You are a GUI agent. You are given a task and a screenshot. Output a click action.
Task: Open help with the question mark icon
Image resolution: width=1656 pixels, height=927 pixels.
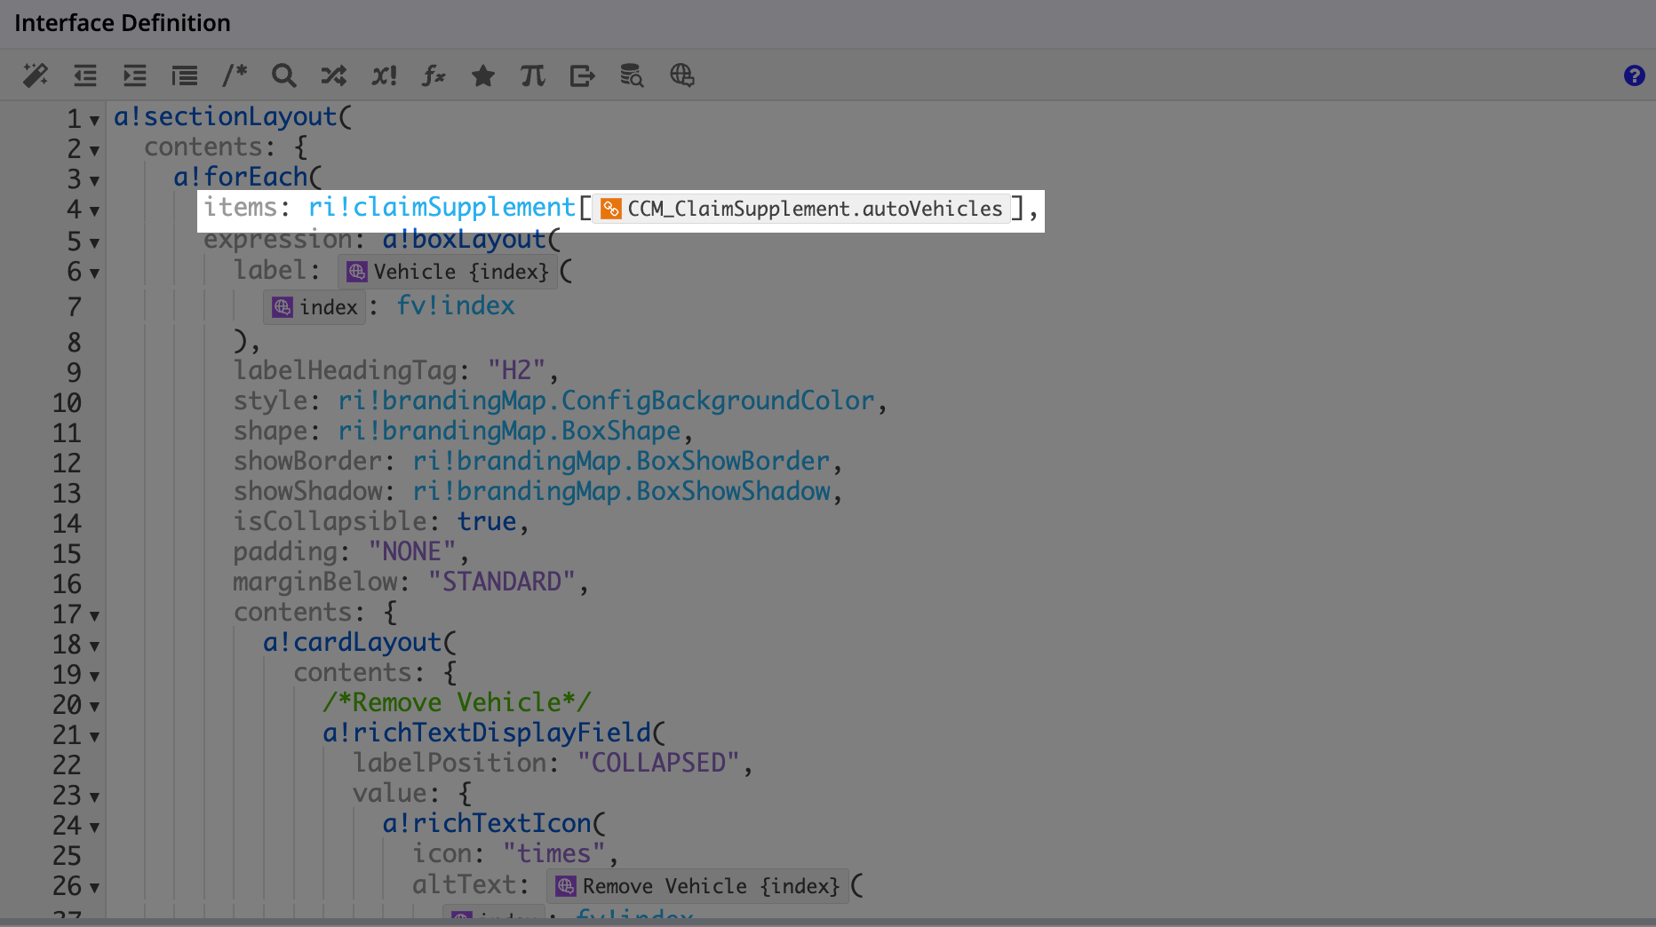(1634, 75)
